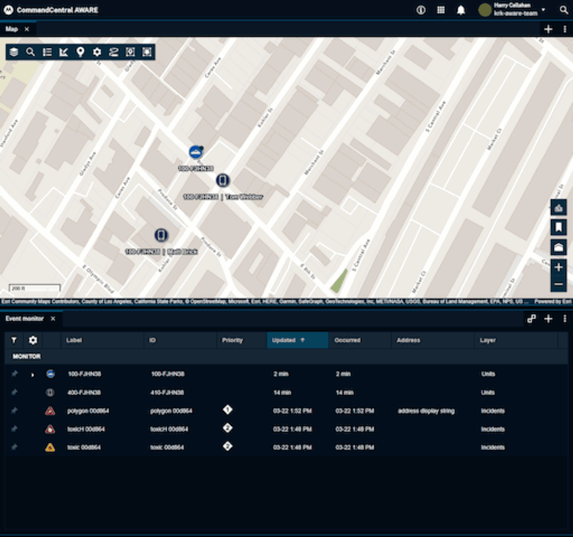Select the Event monitor tab

pyautogui.click(x=24, y=319)
